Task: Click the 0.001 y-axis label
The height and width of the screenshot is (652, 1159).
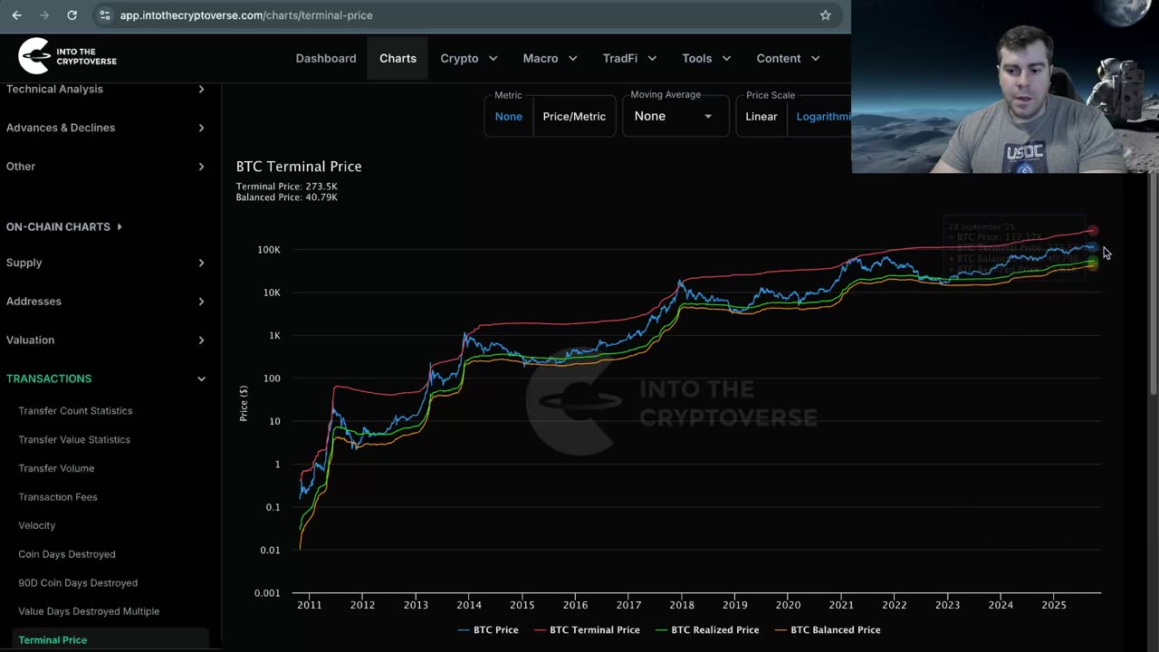Action: click(x=267, y=593)
